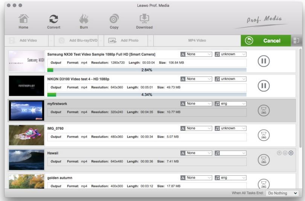Click the Add Photo button
305x201 pixels.
click(x=126, y=40)
